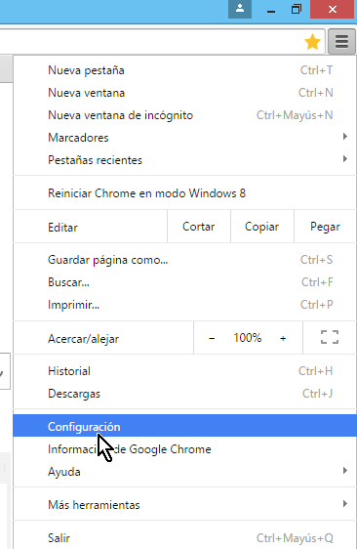
Task: Click the Cortar button
Action: tap(199, 227)
